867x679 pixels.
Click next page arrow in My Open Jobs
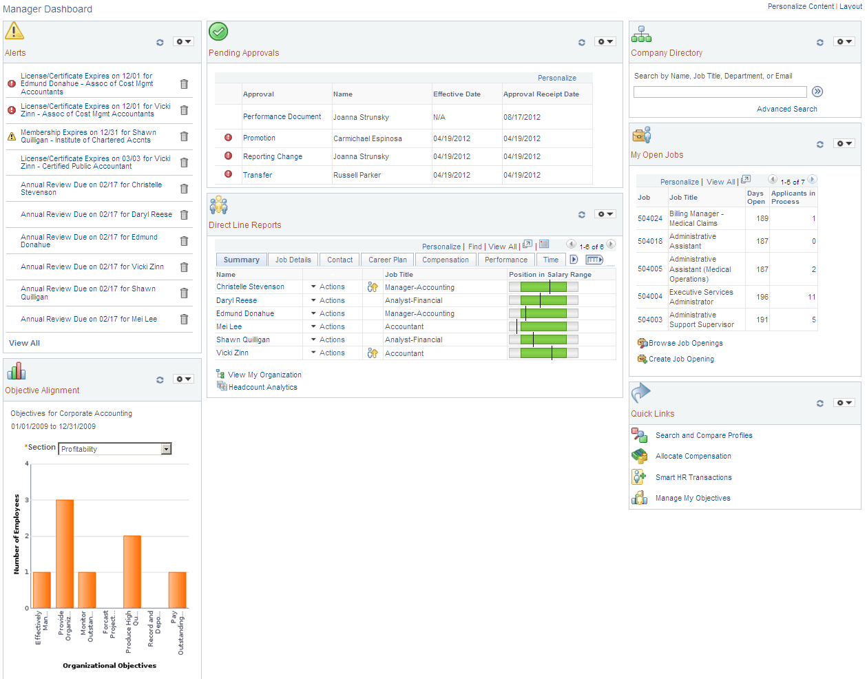click(x=812, y=178)
